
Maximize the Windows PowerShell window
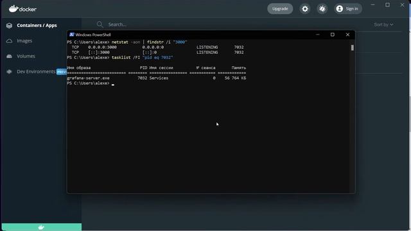[x=333, y=35]
